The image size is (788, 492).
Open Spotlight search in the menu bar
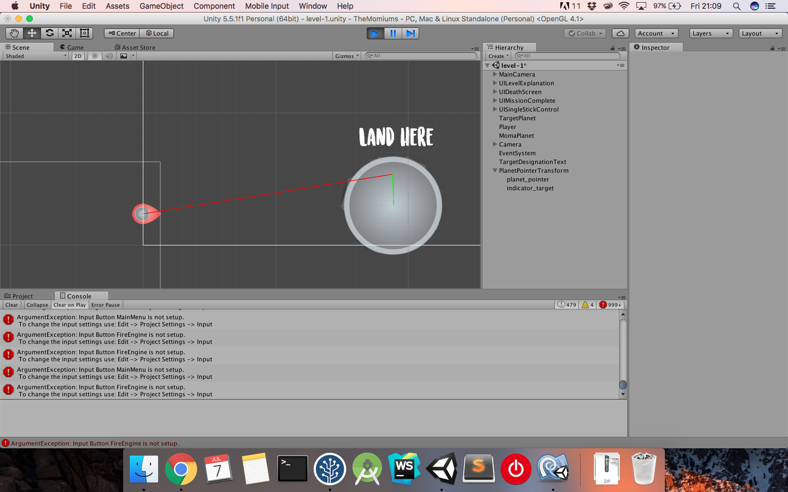[x=737, y=6]
